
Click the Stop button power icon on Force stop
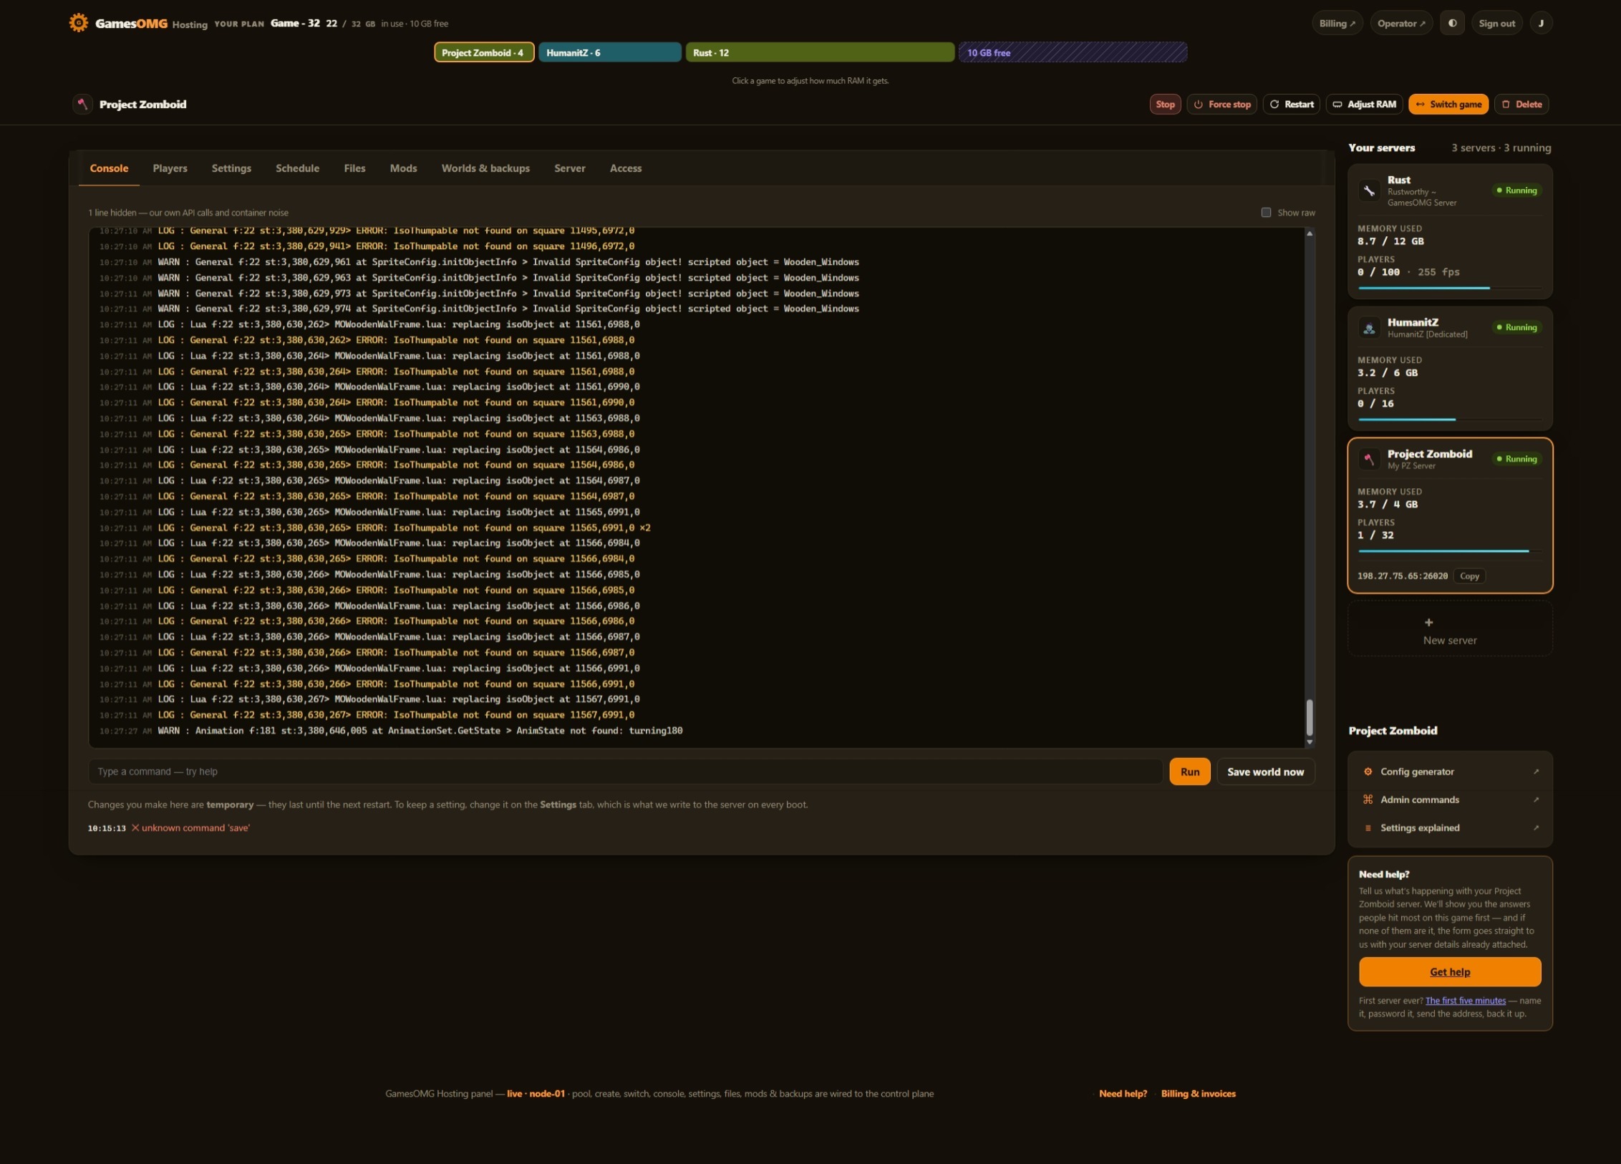coord(1198,105)
